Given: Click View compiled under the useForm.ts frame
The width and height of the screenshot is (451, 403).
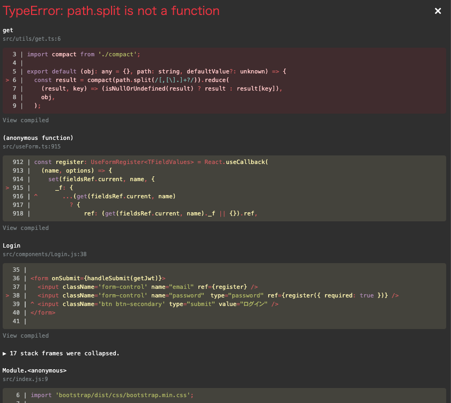Looking at the screenshot, I should click(26, 228).
